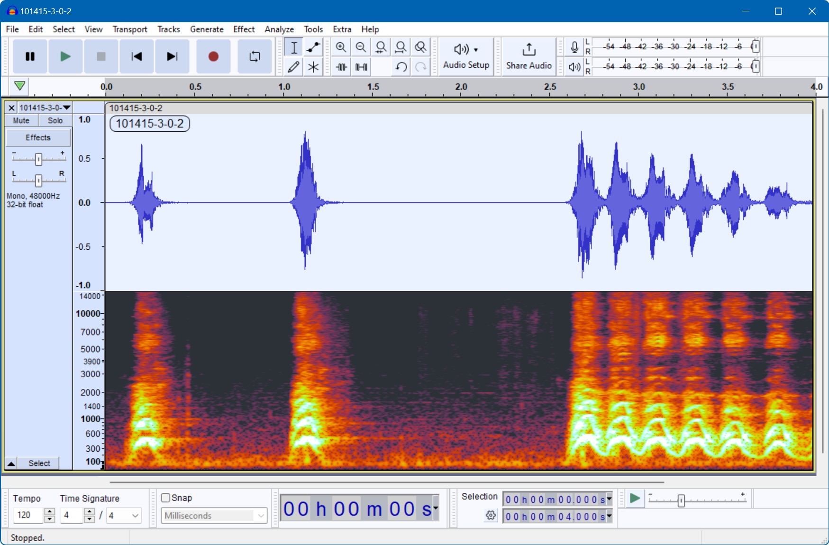Viewport: 829px width, 545px height.
Task: Click the Undo arrow
Action: [x=401, y=67]
